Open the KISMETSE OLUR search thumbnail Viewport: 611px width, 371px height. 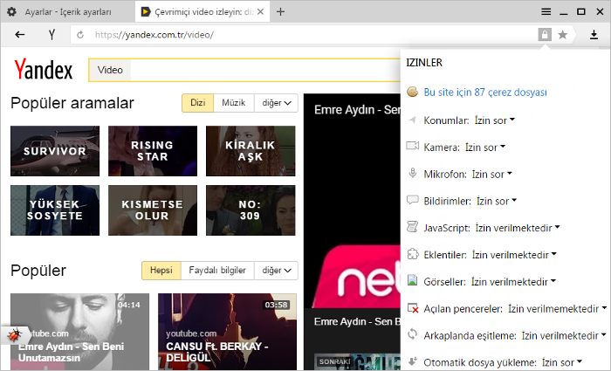pos(153,210)
